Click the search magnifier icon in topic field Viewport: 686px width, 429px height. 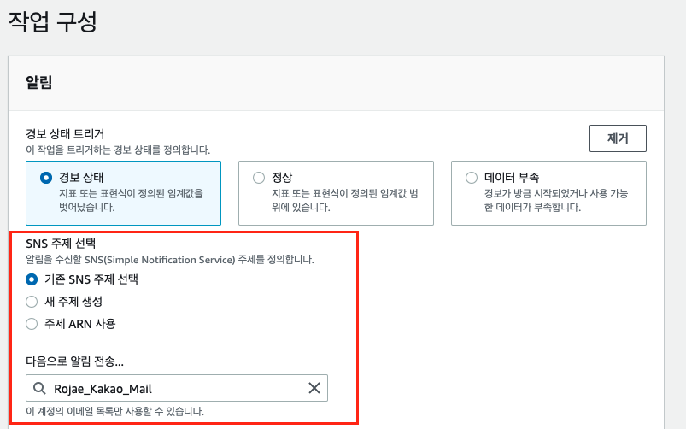(39, 388)
